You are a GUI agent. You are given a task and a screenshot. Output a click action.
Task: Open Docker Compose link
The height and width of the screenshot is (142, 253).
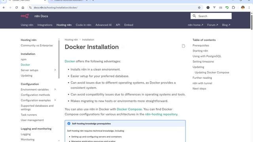click(129, 109)
